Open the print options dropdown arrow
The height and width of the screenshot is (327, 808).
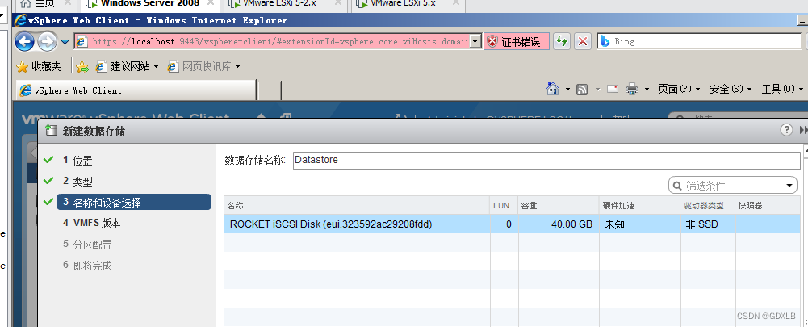pos(647,90)
